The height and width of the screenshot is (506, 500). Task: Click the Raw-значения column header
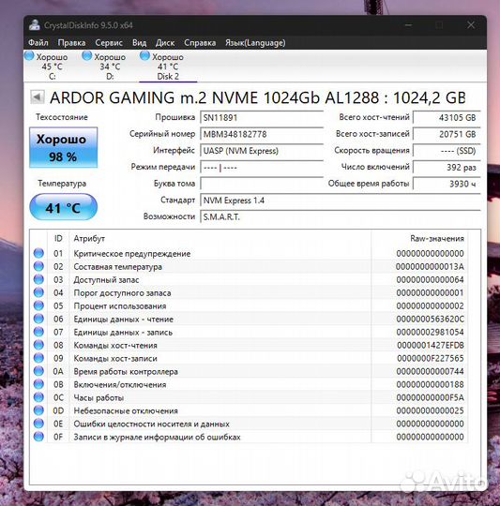pos(437,239)
